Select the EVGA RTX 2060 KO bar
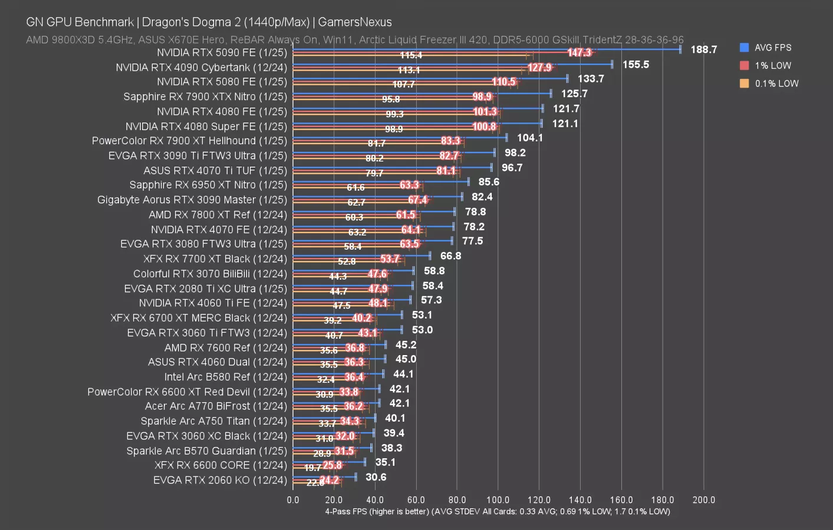 [324, 480]
